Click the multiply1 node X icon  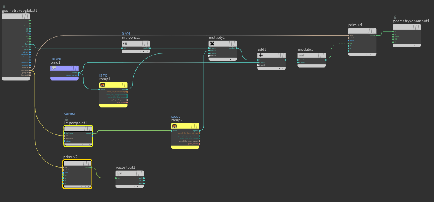click(x=212, y=44)
